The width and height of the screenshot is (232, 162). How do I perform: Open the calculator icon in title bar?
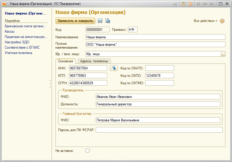(183, 4)
